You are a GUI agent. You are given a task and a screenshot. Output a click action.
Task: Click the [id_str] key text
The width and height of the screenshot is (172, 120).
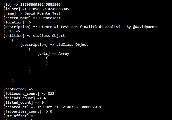[x=12, y=9]
